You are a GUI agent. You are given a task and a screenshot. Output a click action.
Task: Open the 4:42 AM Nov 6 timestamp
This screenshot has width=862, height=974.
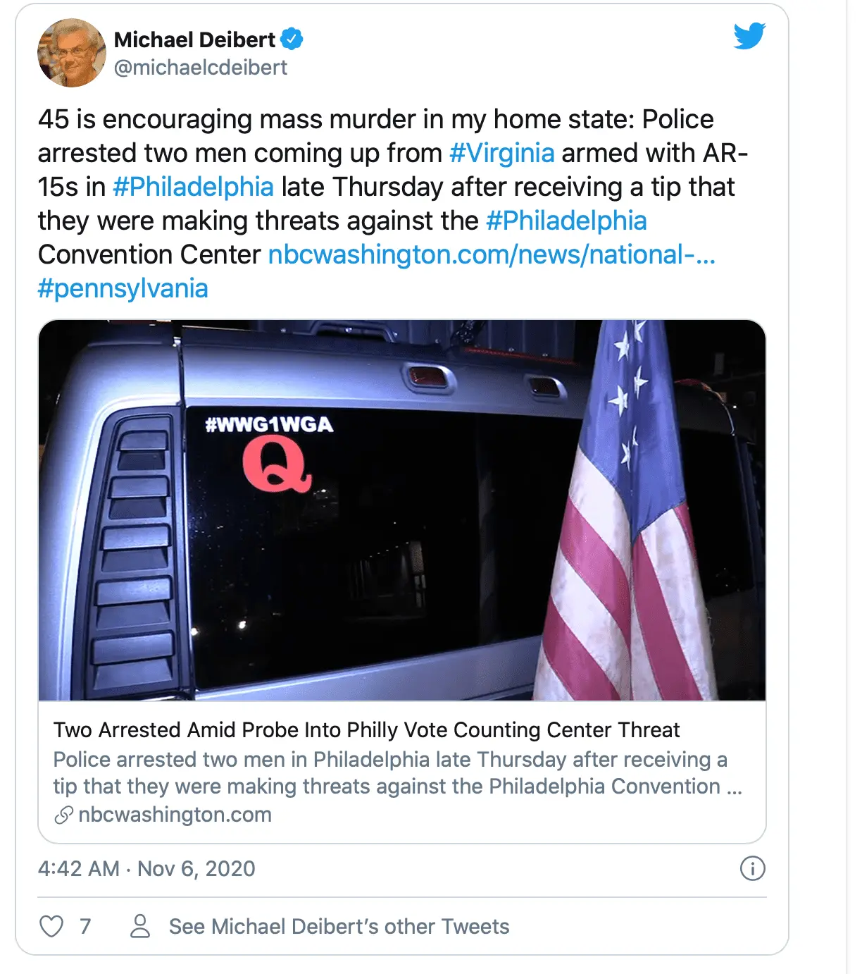[x=146, y=868]
